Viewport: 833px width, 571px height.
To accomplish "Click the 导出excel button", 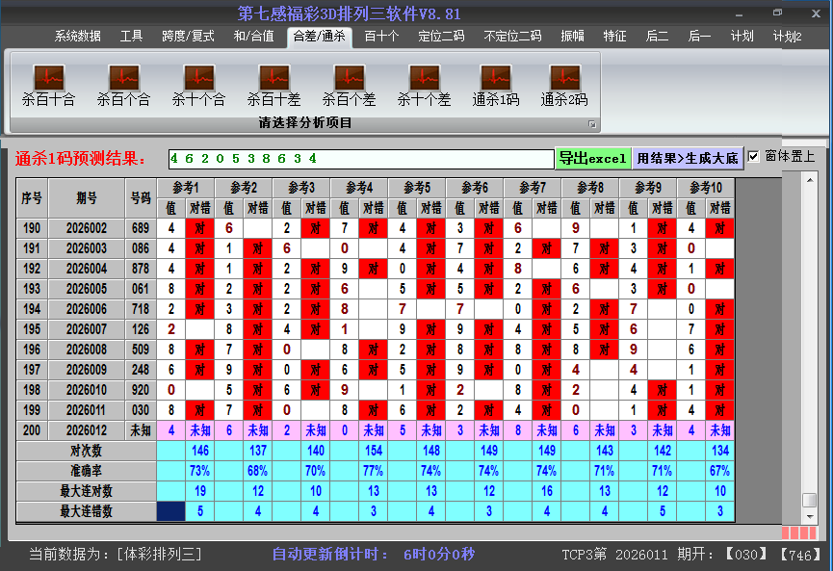I will [x=592, y=158].
